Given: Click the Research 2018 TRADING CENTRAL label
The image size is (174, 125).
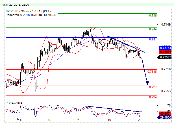Looking at the screenshot, I should tap(31, 15).
